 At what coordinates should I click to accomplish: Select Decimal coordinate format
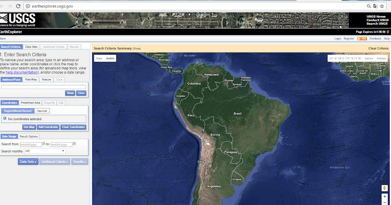pos(42,111)
